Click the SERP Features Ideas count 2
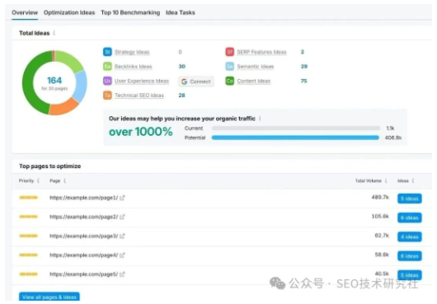Viewport: 437px width, 304px height. (303, 52)
